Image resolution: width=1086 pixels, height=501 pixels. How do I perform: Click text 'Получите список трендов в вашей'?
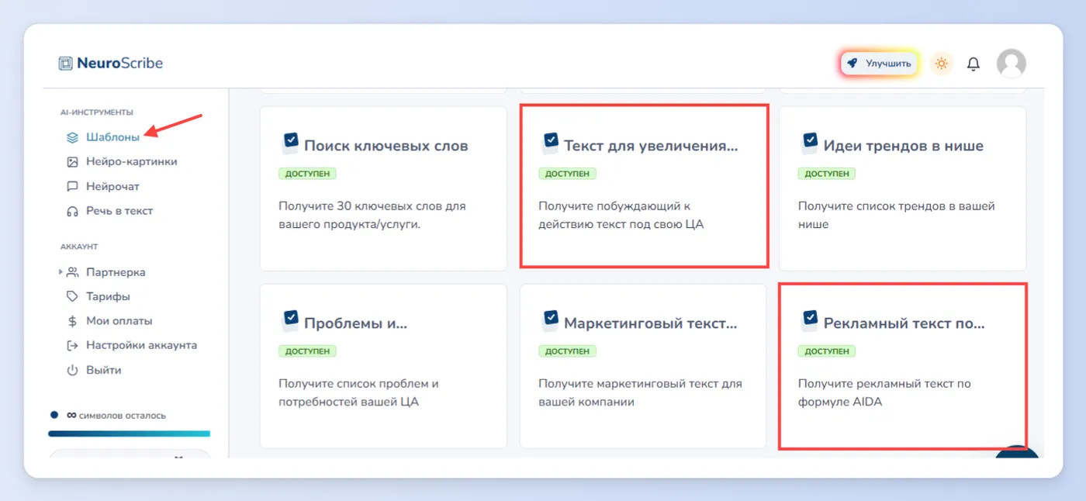point(896,206)
